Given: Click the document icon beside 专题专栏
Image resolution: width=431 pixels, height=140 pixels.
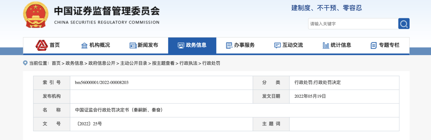Looking at the screenshot, I should [374, 45].
